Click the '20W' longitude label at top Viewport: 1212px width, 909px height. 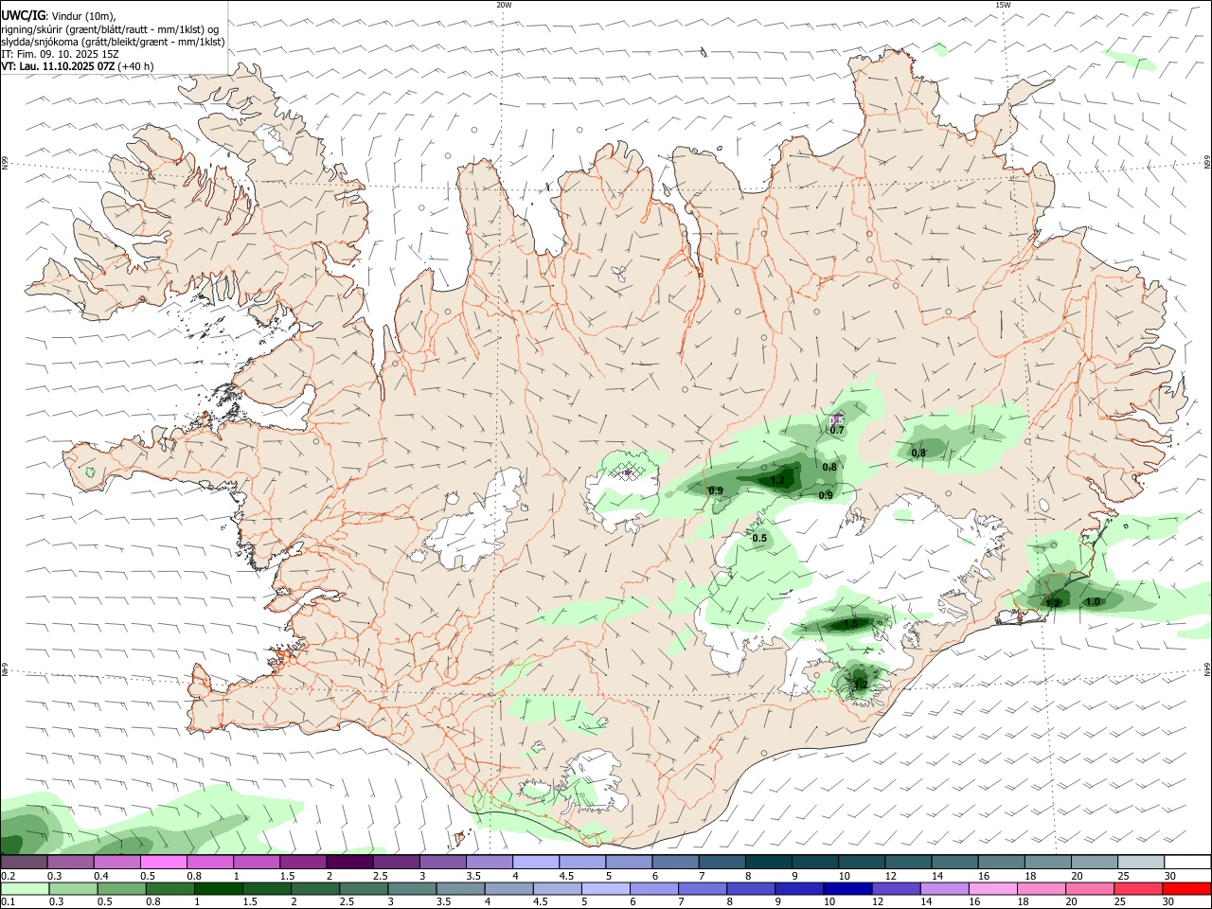(504, 5)
